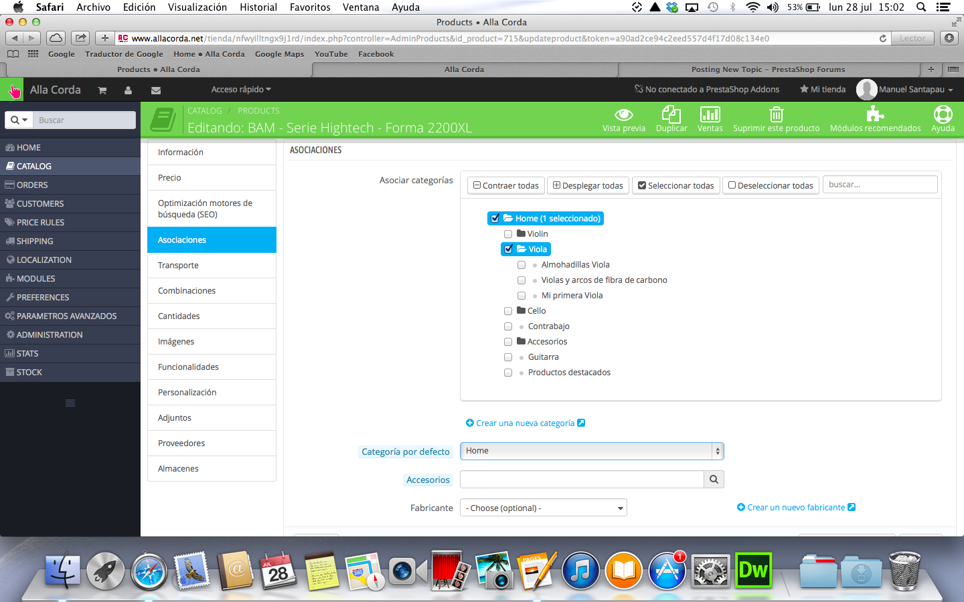Click Crear una nueva categoría link
The width and height of the screenshot is (964, 602).
[526, 423]
